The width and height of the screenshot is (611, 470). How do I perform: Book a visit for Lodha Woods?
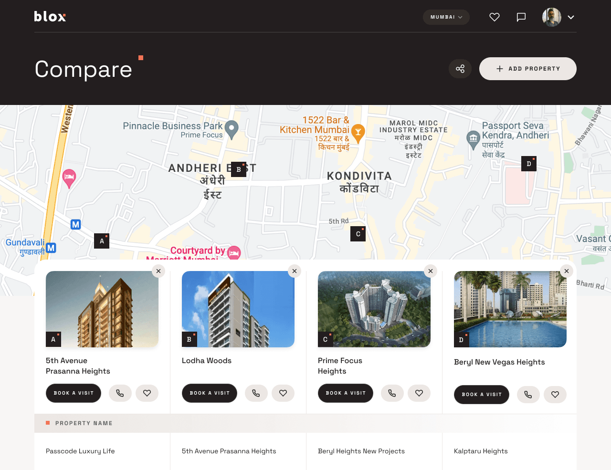coord(210,393)
